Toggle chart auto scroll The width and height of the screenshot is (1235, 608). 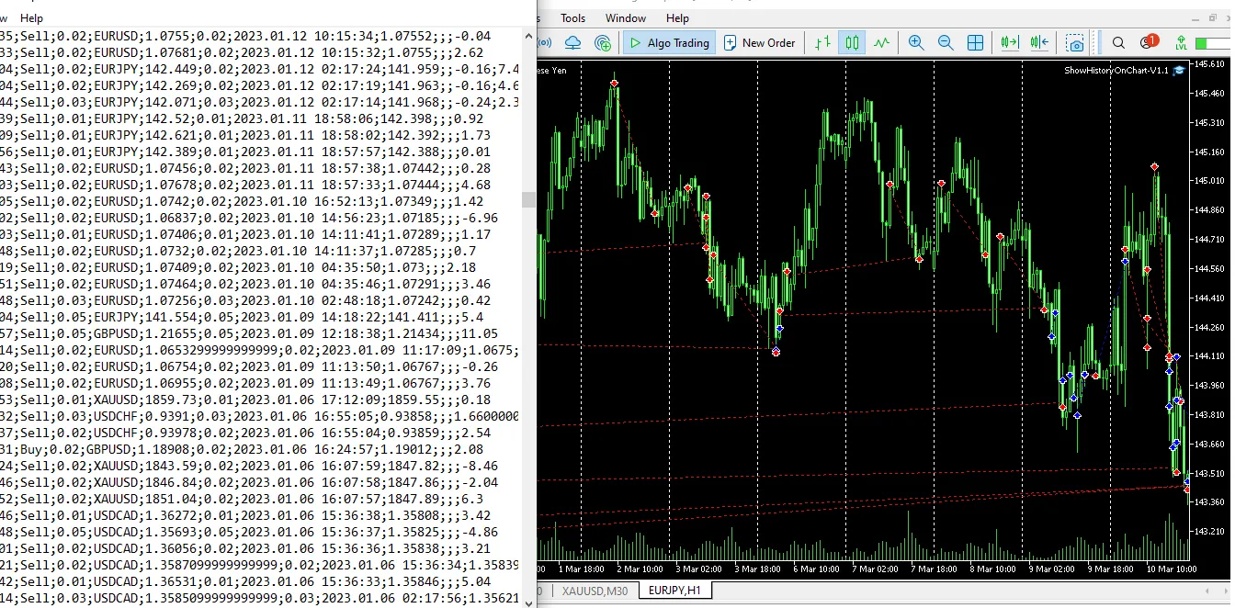coord(1008,42)
